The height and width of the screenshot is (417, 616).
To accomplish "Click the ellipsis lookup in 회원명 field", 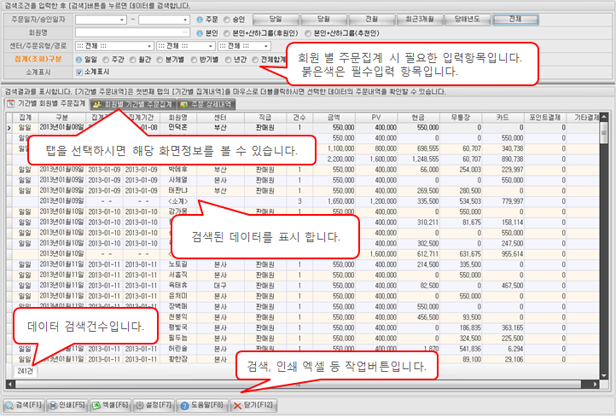I will coord(185,32).
